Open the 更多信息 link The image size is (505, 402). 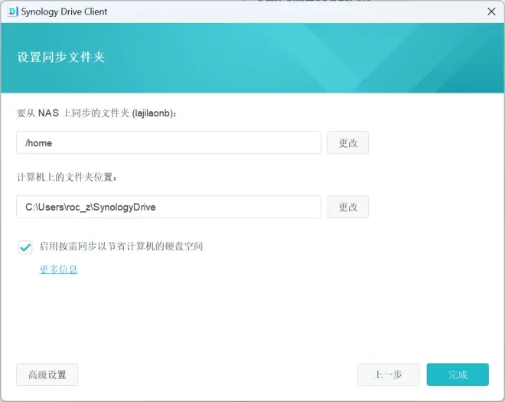[x=58, y=270]
